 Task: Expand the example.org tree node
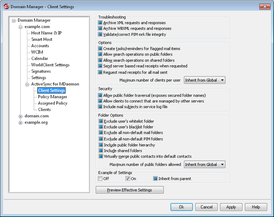tap(20, 123)
